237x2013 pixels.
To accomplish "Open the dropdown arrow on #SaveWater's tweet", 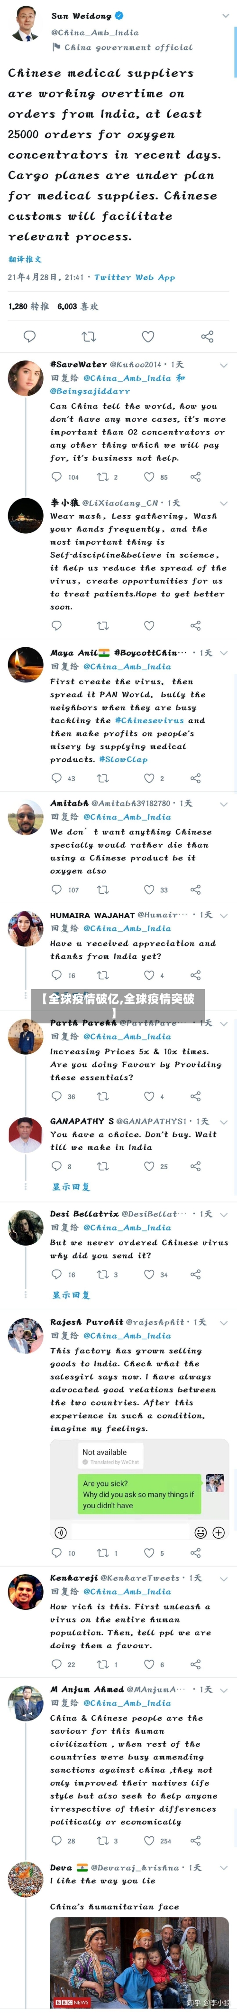I will click(x=224, y=365).
